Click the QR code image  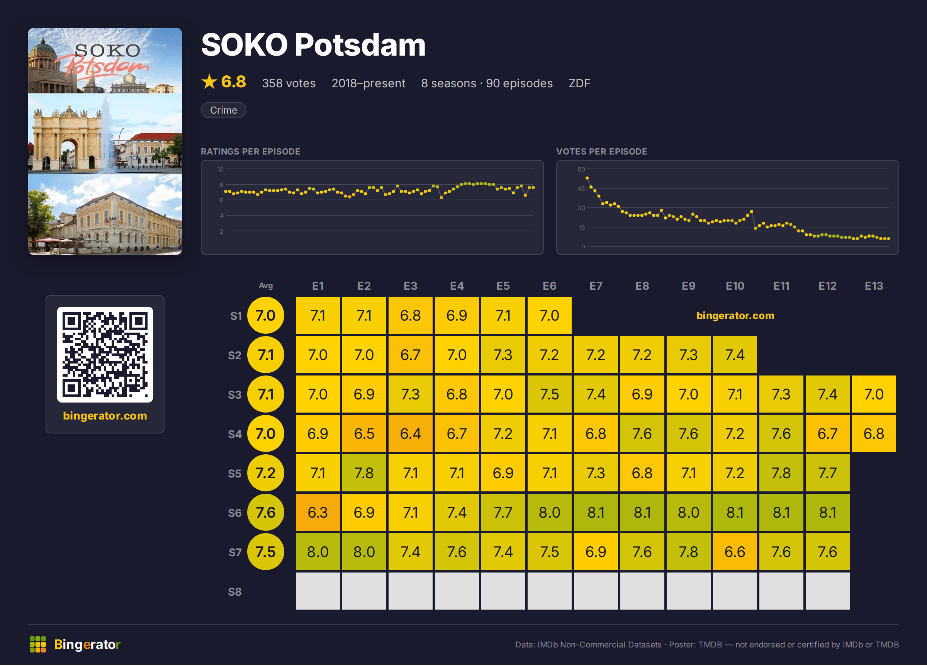click(x=105, y=355)
